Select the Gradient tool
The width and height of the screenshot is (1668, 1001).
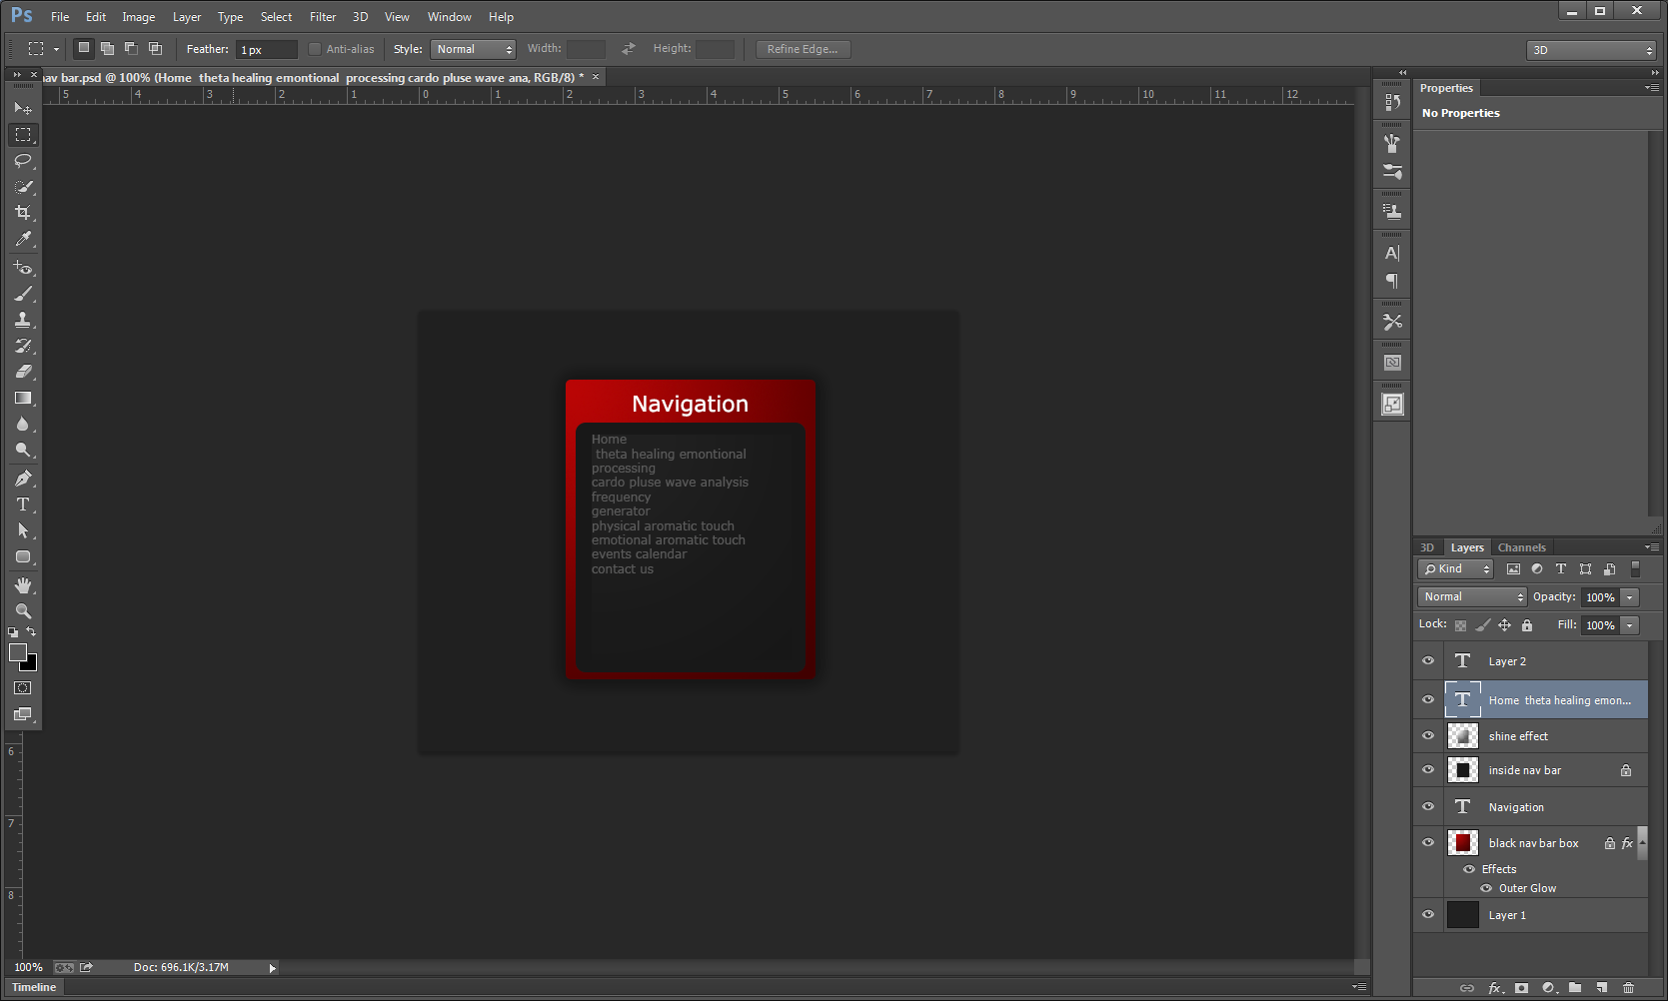pyautogui.click(x=23, y=398)
